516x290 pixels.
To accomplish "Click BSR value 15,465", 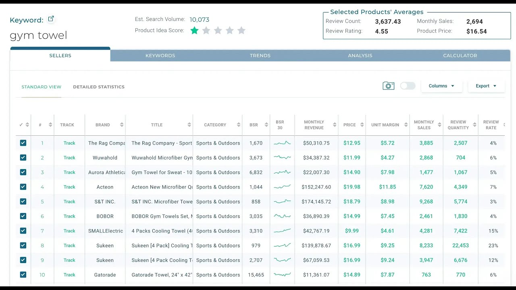I will coord(256,275).
